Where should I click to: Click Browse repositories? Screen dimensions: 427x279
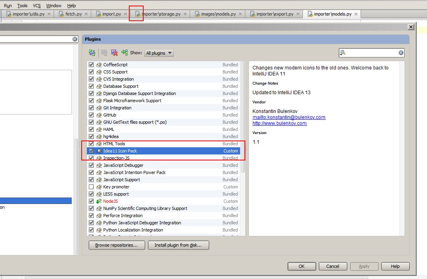pos(116,245)
